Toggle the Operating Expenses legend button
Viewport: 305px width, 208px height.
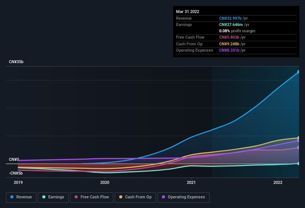click(183, 197)
